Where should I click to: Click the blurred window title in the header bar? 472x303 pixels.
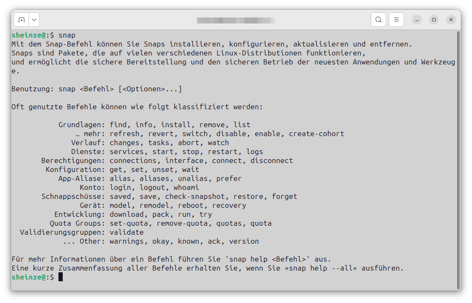[x=236, y=20]
